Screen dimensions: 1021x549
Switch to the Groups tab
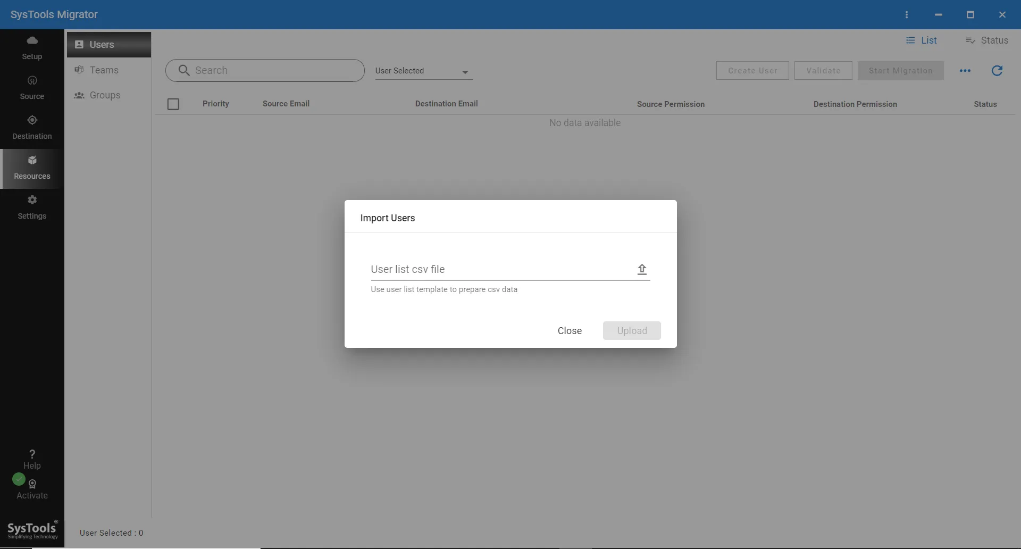tap(109, 95)
